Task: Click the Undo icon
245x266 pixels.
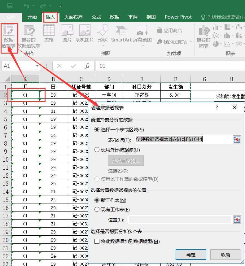Action: (26, 6)
